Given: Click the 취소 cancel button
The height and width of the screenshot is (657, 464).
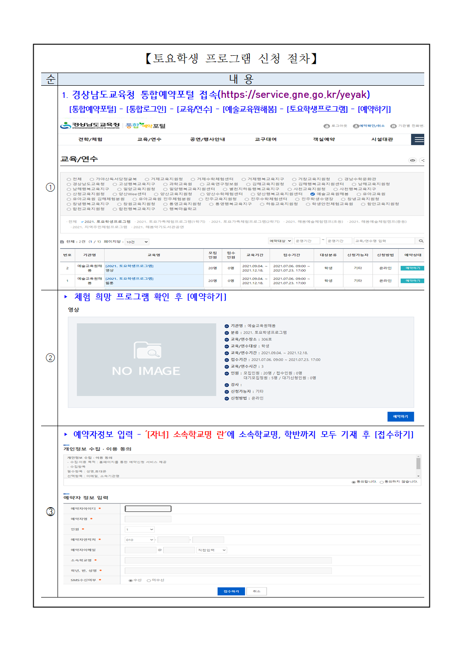Looking at the screenshot, I should click(x=256, y=591).
